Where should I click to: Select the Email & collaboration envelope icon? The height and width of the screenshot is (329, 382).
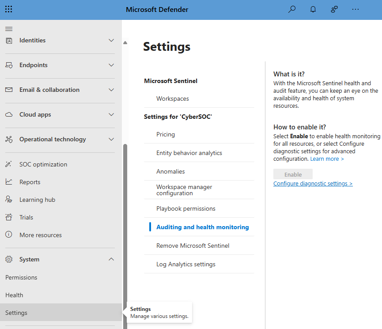point(9,90)
